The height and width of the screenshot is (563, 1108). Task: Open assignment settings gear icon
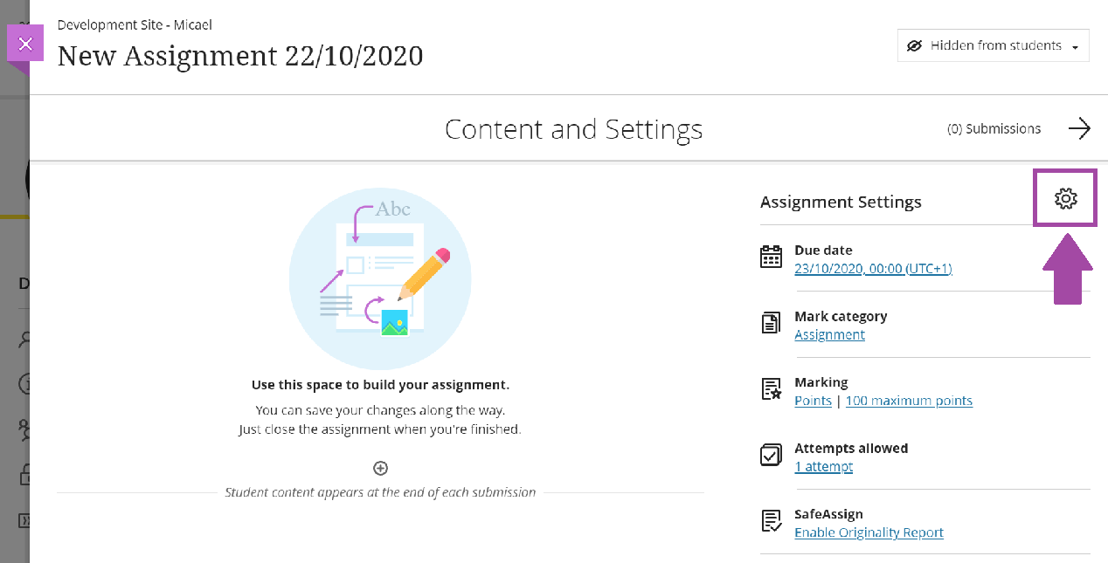(x=1065, y=199)
